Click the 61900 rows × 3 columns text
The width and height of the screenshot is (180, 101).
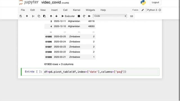(x=59, y=64)
